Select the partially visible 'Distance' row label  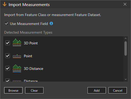(31, 81)
